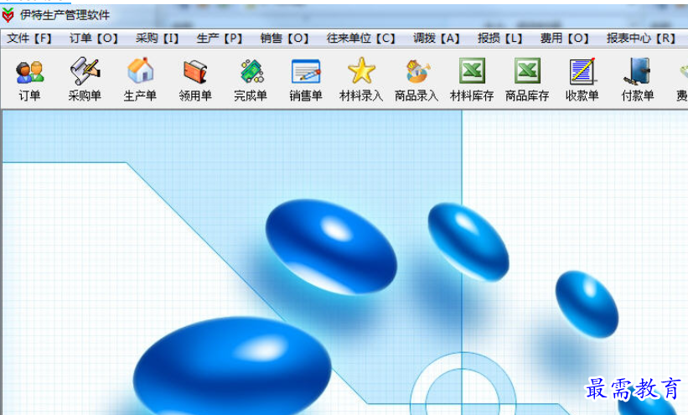Open the 订单 (Orders) toolbar icon
The height and width of the screenshot is (415, 688).
point(30,71)
